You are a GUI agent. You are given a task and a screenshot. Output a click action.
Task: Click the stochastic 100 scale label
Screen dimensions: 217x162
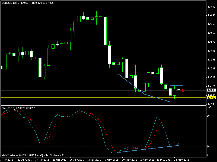[x=209, y=107]
